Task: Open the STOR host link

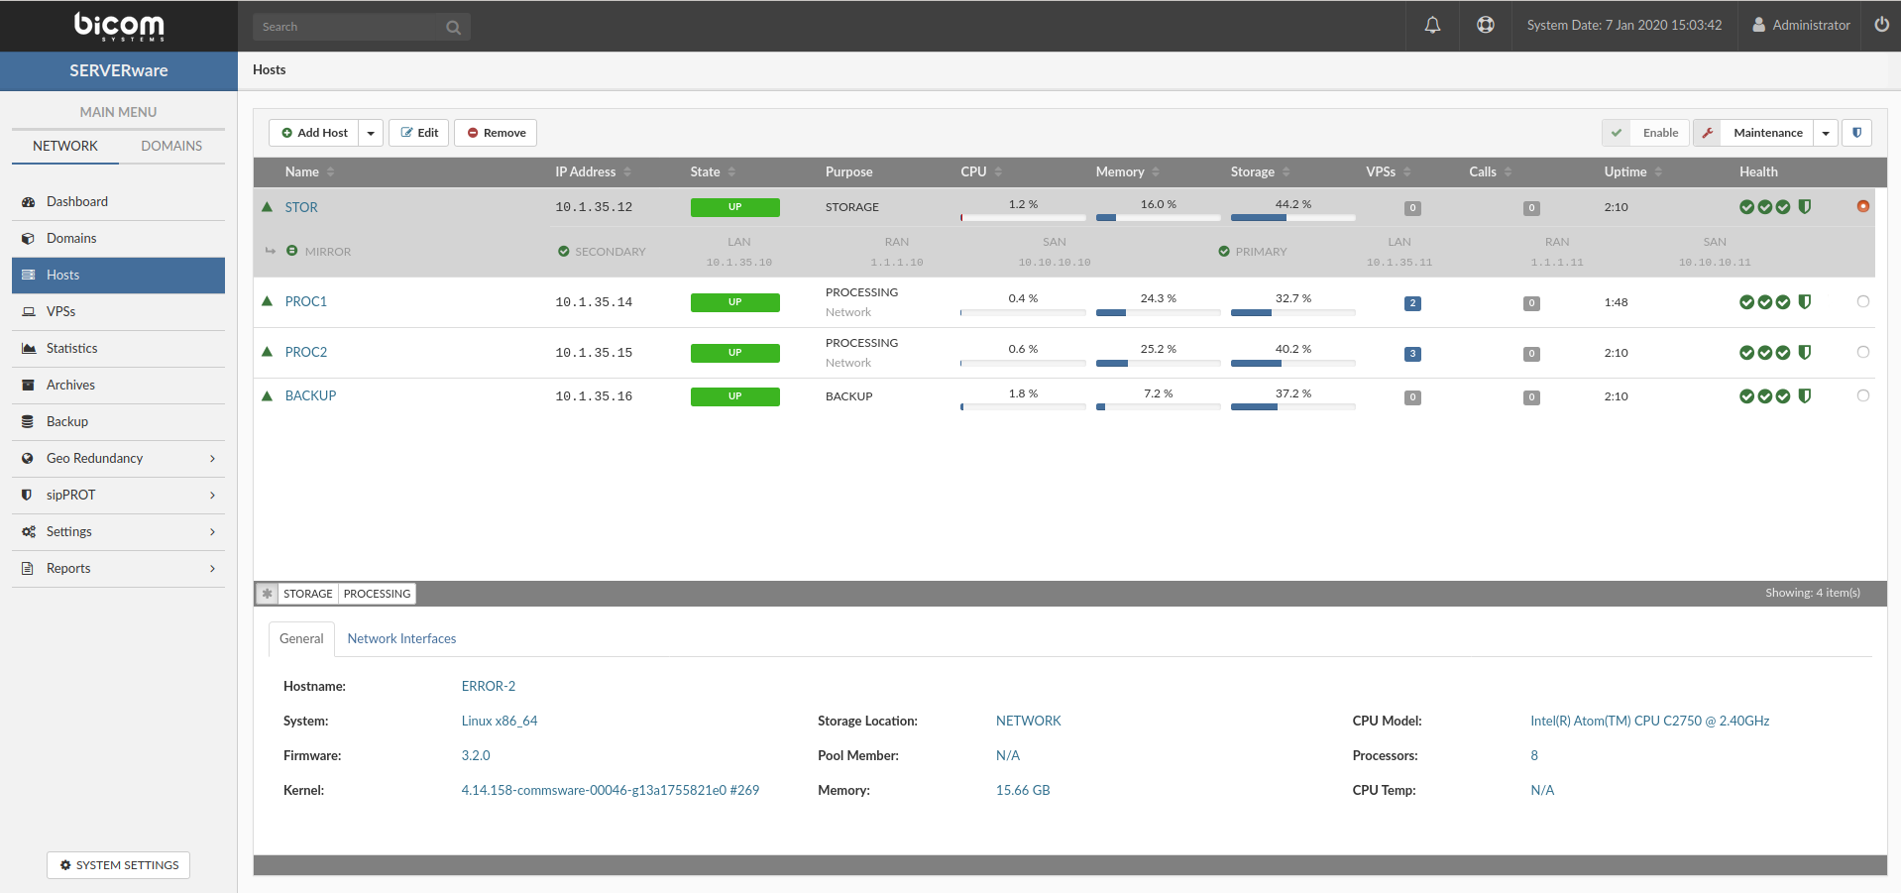Action: [301, 207]
